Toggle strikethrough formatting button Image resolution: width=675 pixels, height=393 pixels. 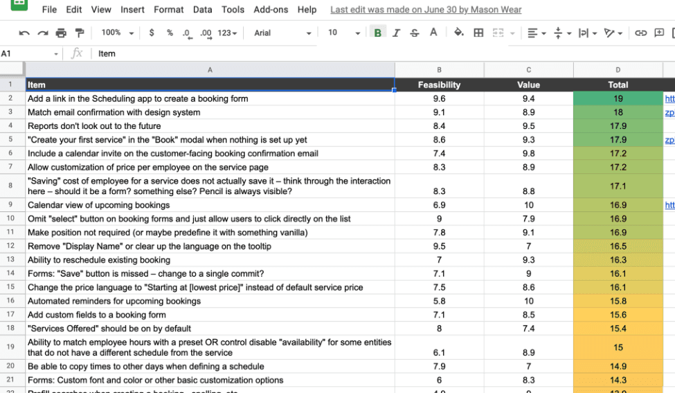point(414,33)
